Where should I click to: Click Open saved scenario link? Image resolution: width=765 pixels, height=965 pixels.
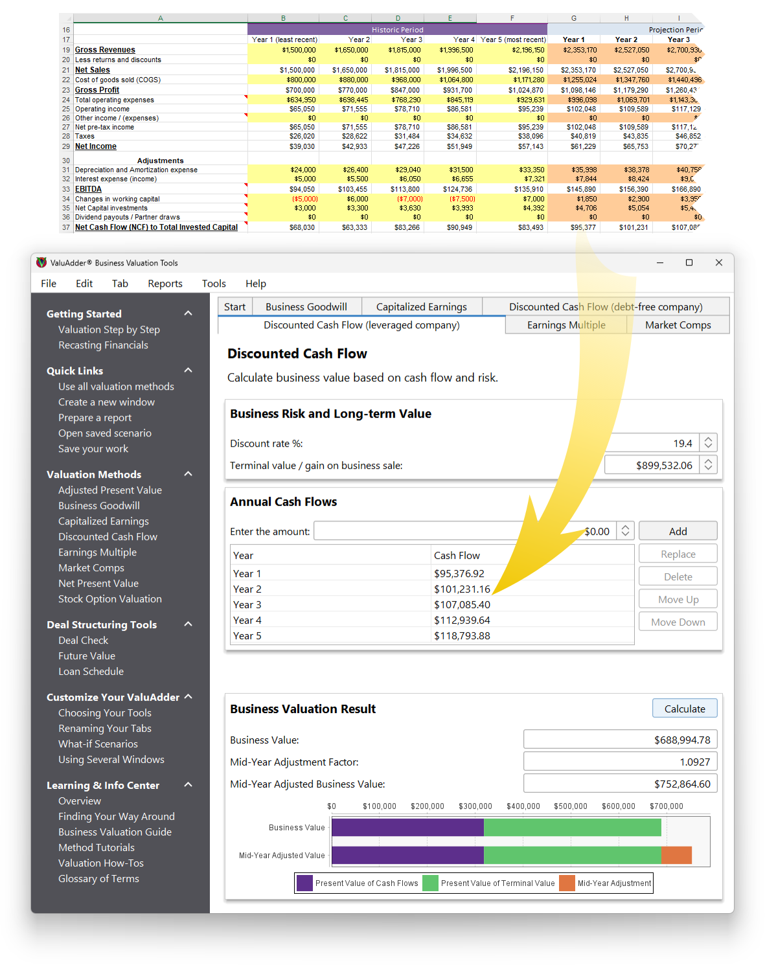(x=105, y=433)
